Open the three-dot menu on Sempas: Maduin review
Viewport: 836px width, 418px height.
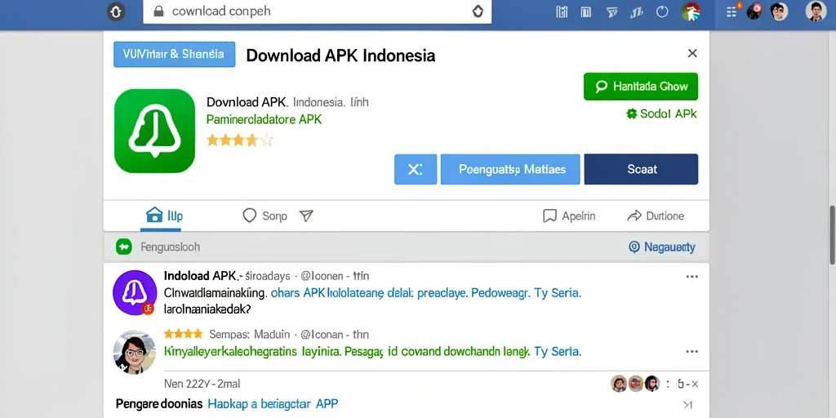[x=691, y=352]
